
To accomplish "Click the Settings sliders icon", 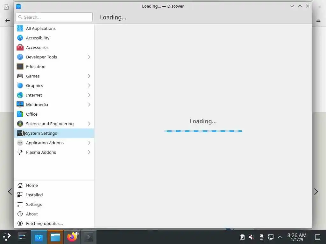I will [x=20, y=205].
